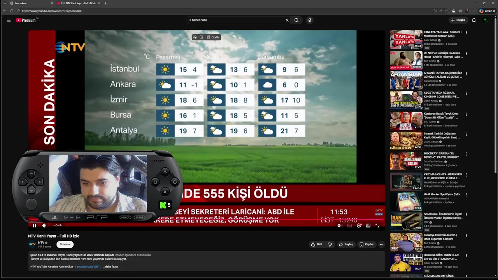Open Edge read aloud icon

coord(441,11)
